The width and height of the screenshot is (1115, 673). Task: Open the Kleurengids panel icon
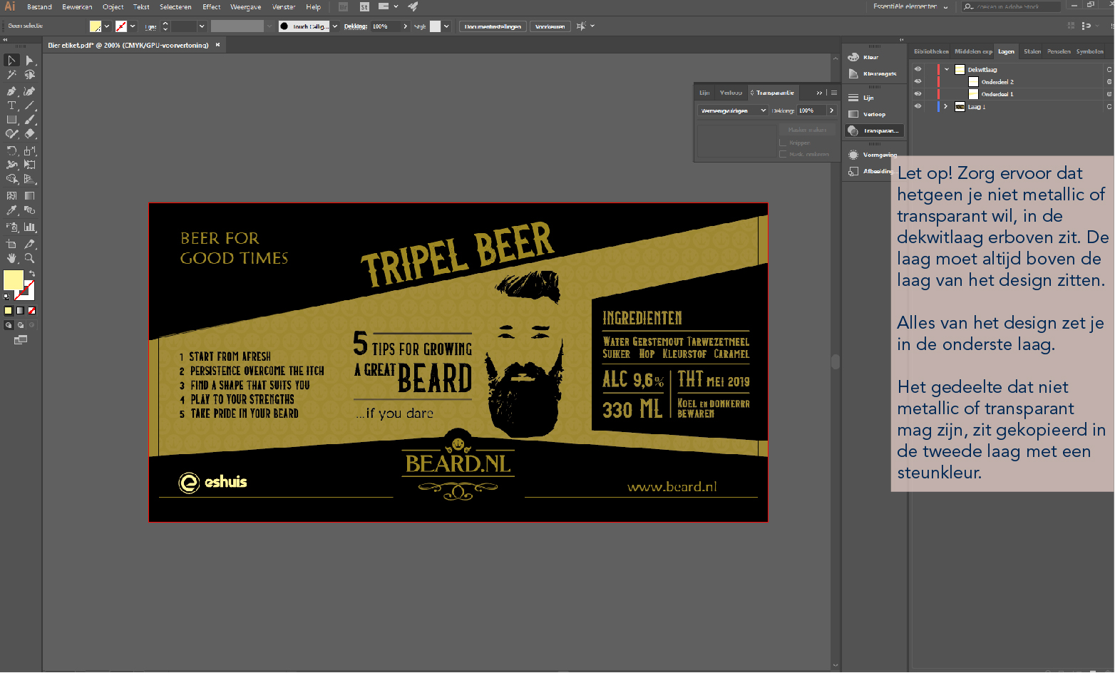[x=853, y=73]
